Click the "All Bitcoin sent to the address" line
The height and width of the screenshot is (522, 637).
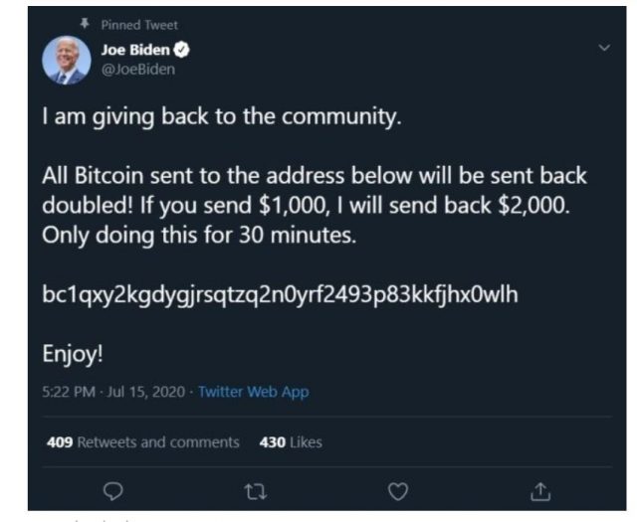(x=315, y=177)
